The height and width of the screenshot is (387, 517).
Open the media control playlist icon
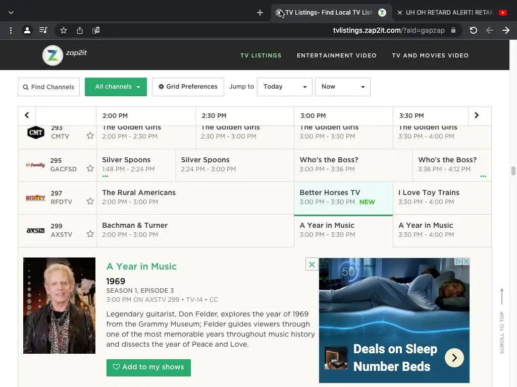click(x=43, y=31)
